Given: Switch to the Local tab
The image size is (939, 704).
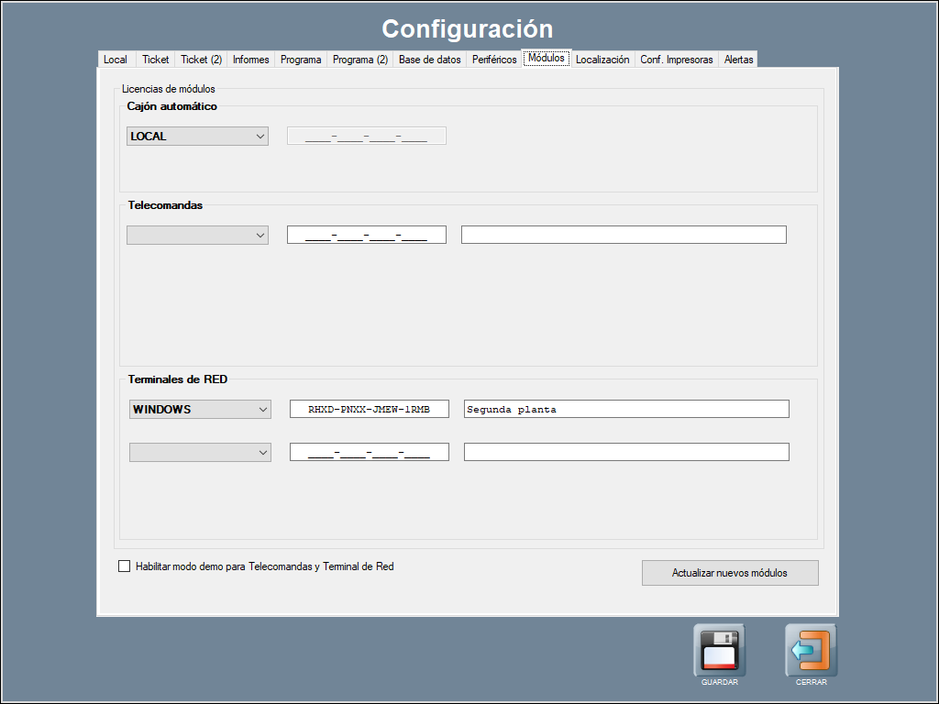Looking at the screenshot, I should [x=116, y=60].
